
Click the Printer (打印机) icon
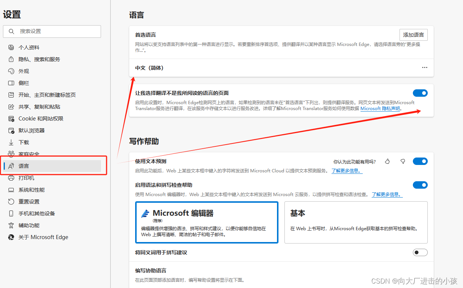11,178
